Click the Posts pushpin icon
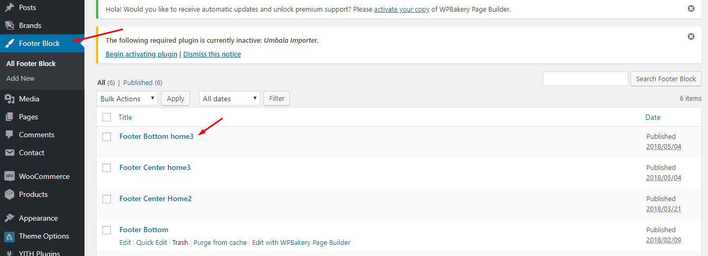The width and height of the screenshot is (708, 256). coord(10,8)
